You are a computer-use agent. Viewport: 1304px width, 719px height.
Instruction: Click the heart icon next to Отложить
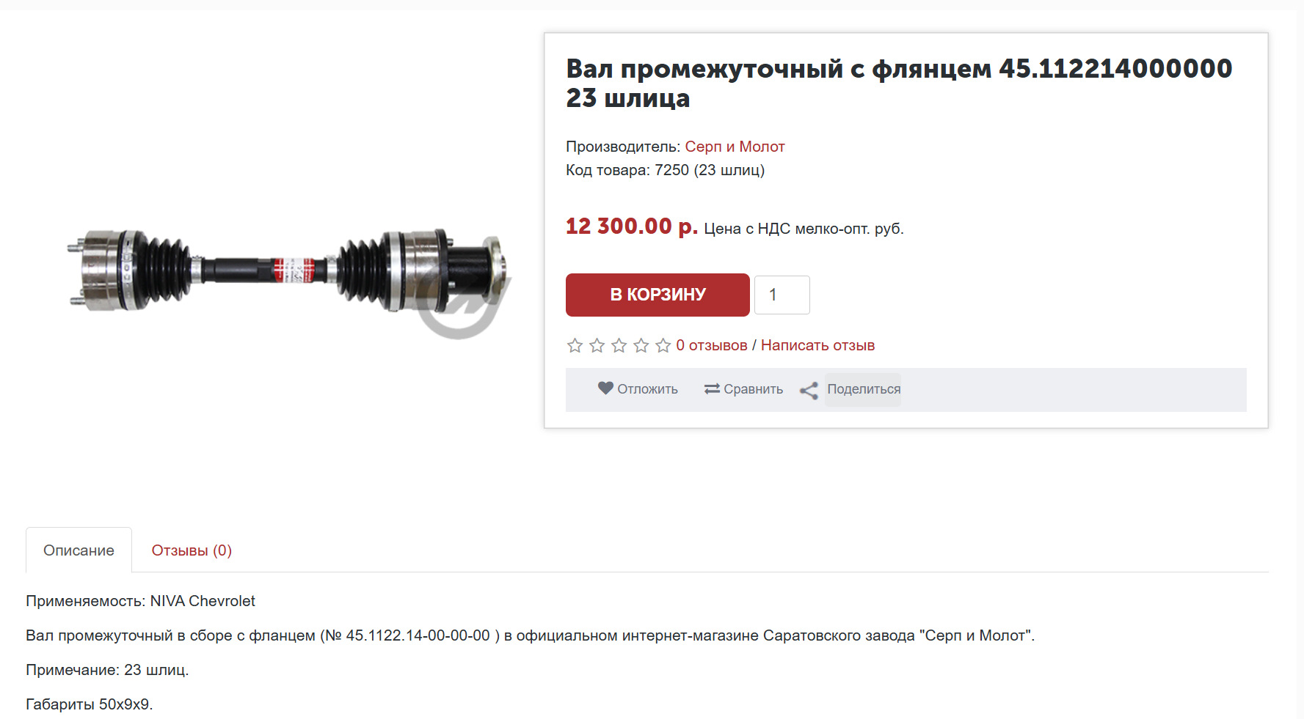605,388
